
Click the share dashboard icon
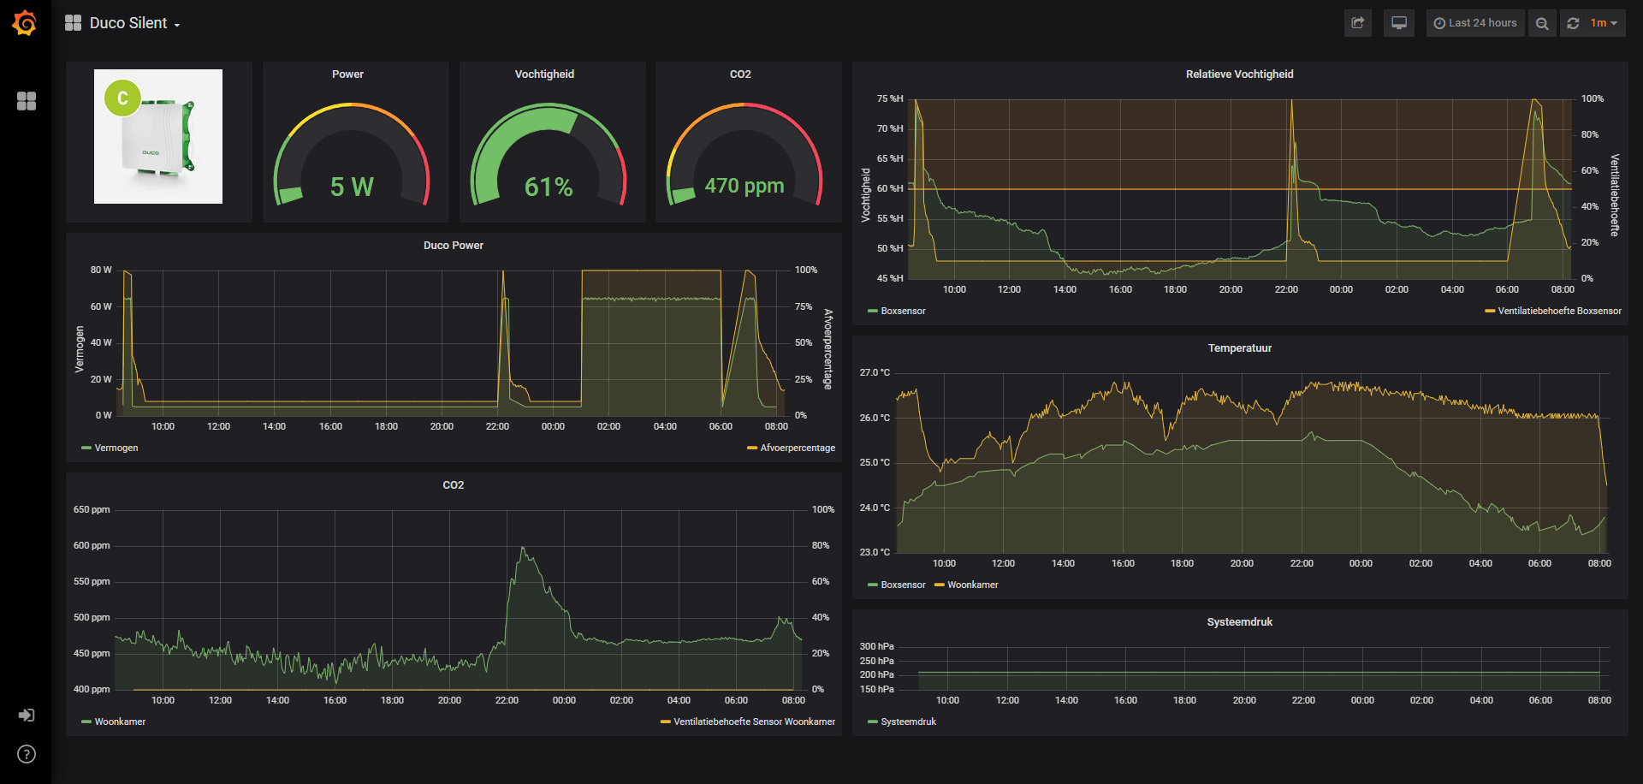(1358, 23)
